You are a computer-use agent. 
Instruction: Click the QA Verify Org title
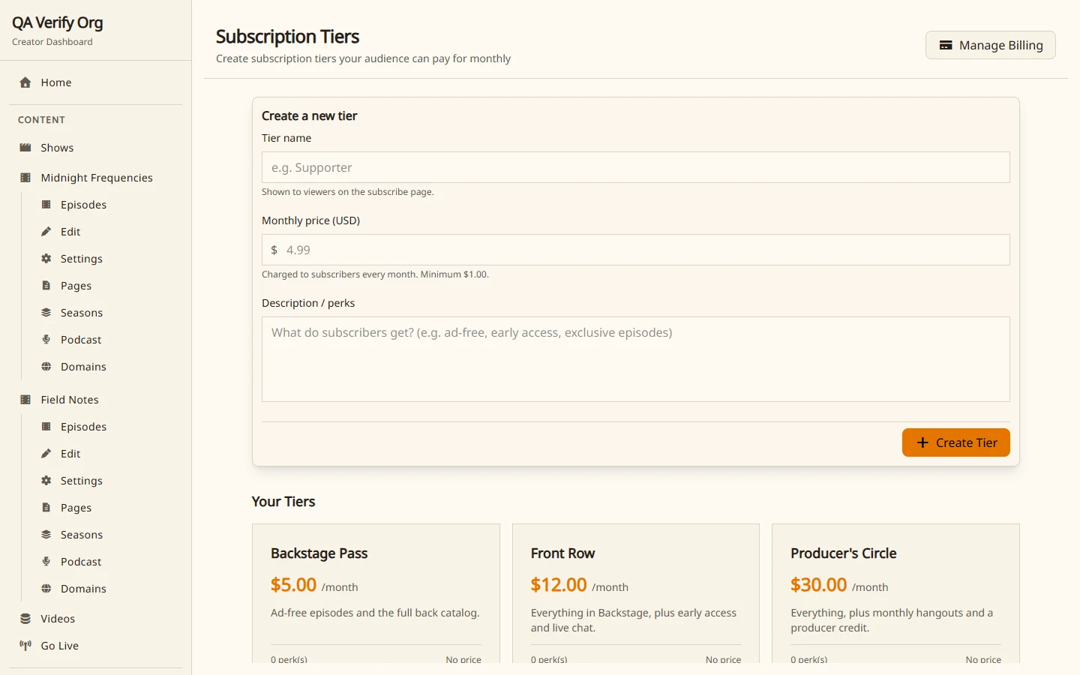pyautogui.click(x=58, y=23)
